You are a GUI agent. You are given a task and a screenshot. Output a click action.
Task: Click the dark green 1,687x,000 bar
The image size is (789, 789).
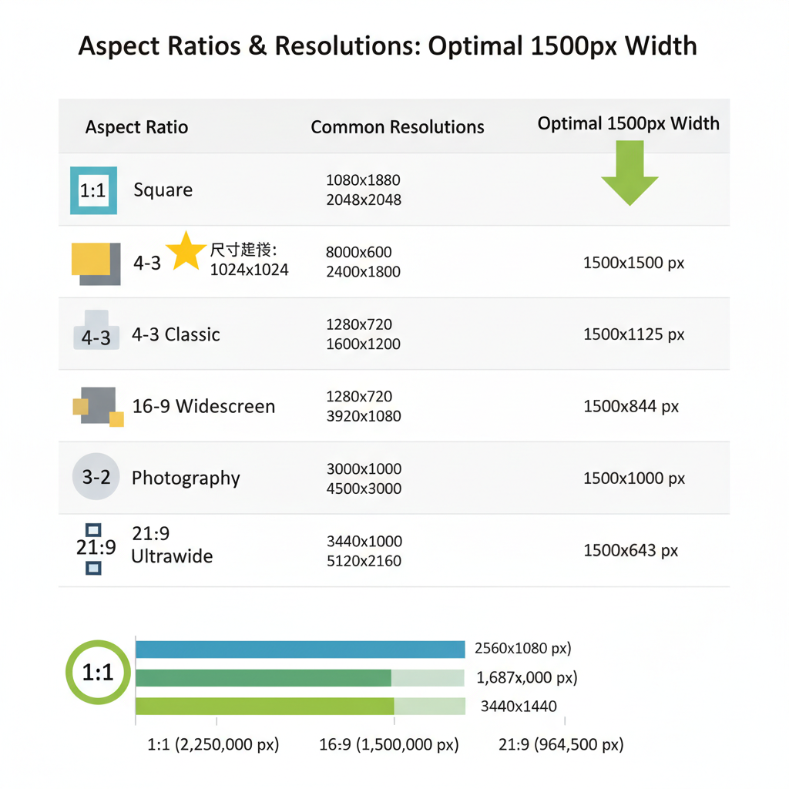pyautogui.click(x=264, y=678)
